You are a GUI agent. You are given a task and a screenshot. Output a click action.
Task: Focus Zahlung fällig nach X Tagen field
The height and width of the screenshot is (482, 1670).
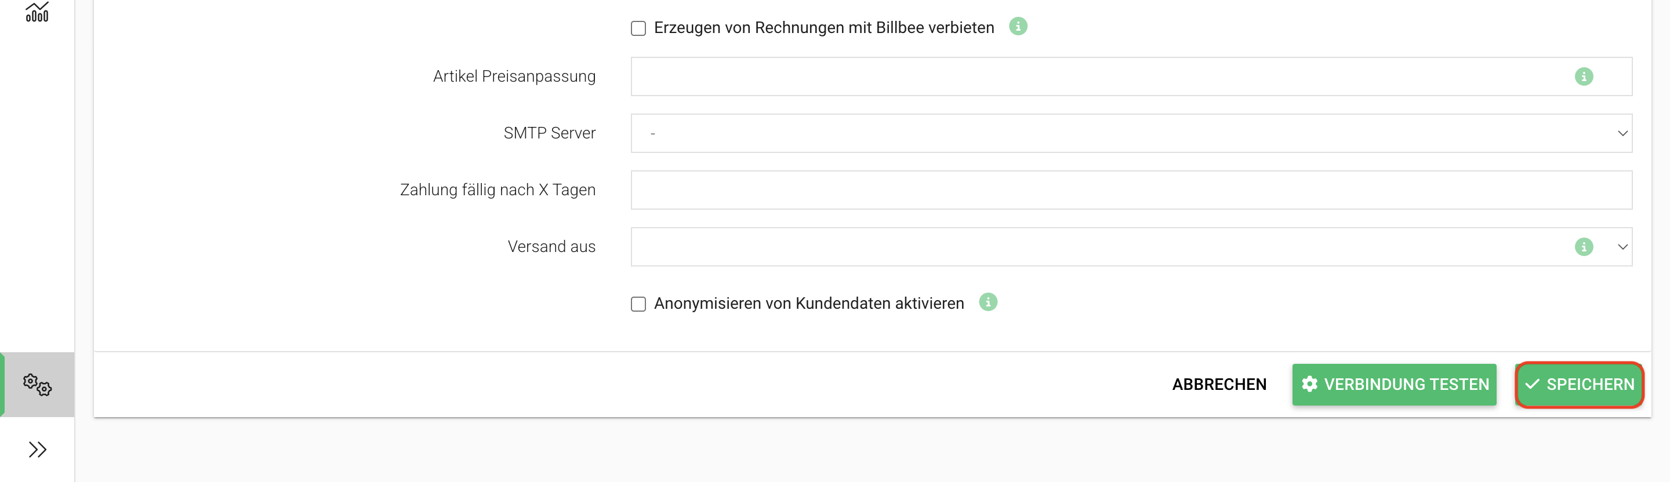pyautogui.click(x=1131, y=190)
